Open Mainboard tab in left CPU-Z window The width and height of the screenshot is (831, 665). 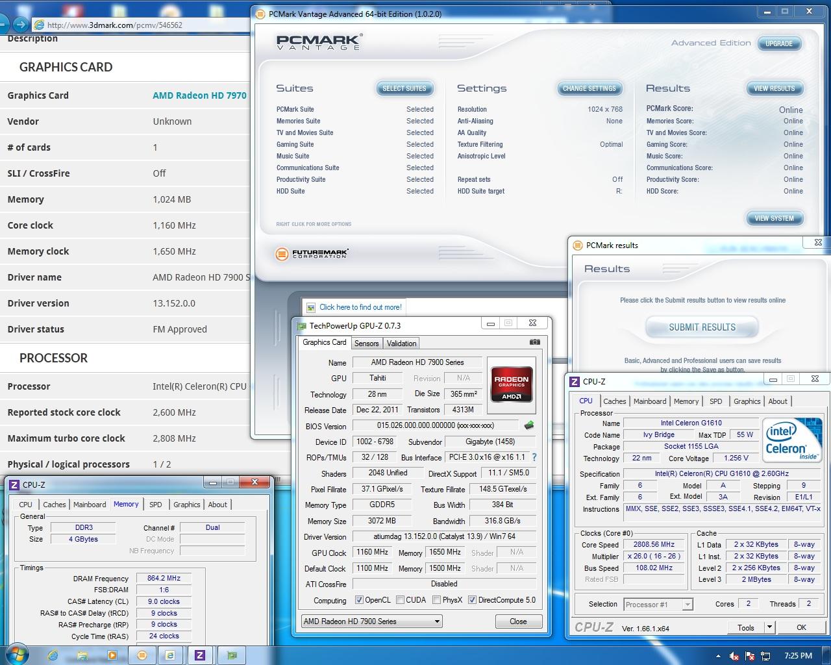click(x=90, y=505)
